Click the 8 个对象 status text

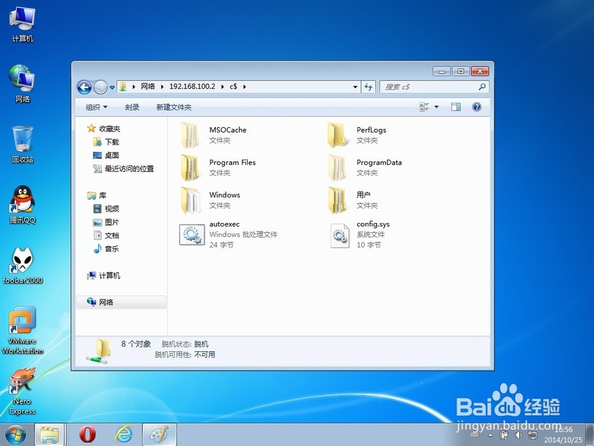[136, 344]
